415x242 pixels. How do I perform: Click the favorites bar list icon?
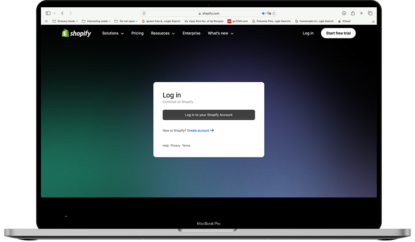click(x=46, y=21)
